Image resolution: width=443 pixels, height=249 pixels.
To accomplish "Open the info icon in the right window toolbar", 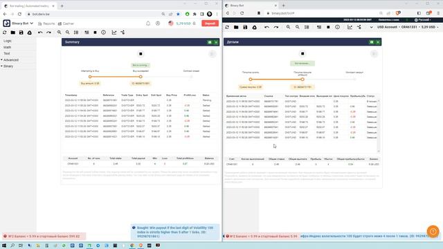I will tap(337, 27).
